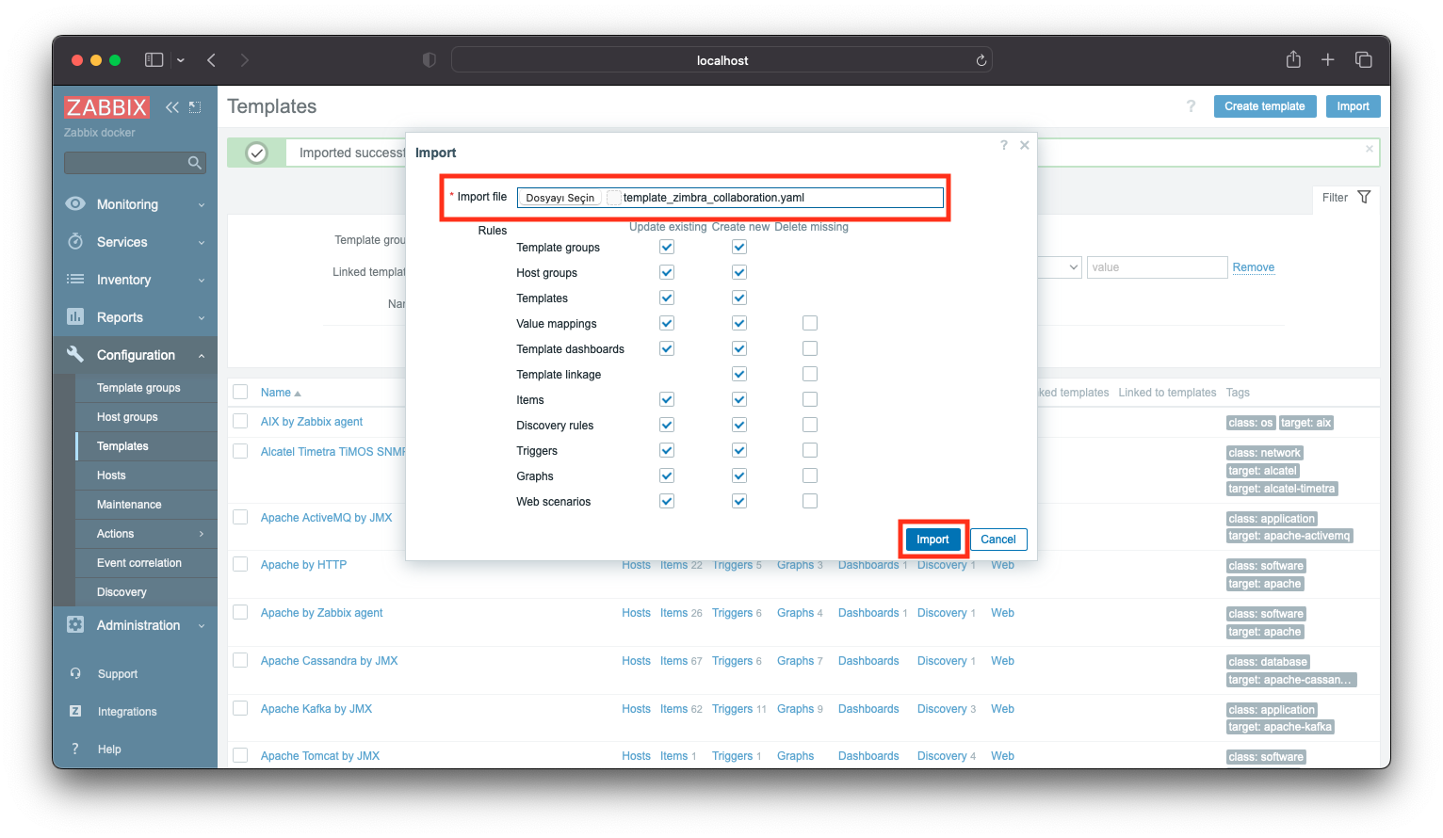Click the Reports chart icon
Image resolution: width=1443 pixels, height=838 pixels.
[x=75, y=317]
